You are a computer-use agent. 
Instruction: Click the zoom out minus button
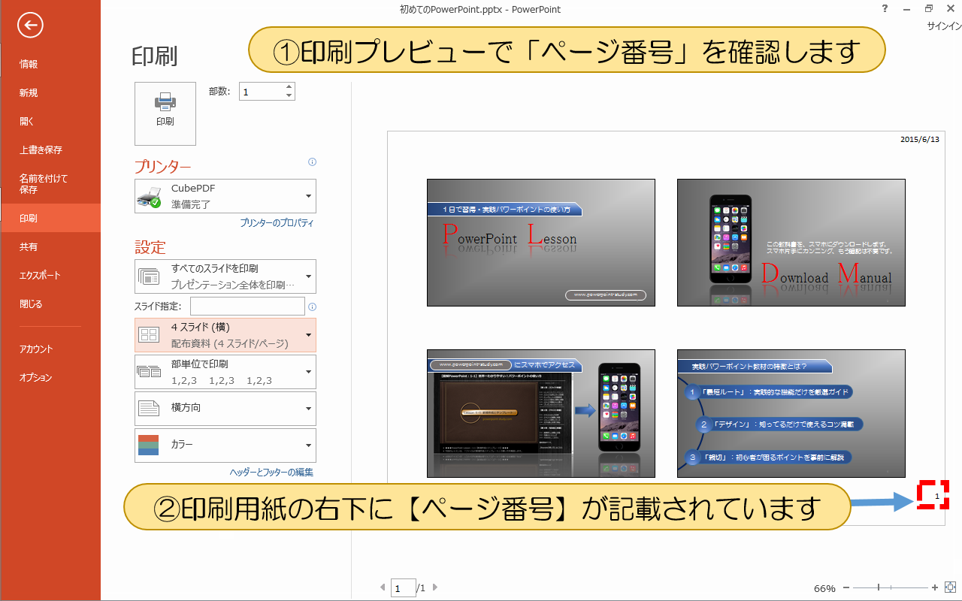[846, 587]
